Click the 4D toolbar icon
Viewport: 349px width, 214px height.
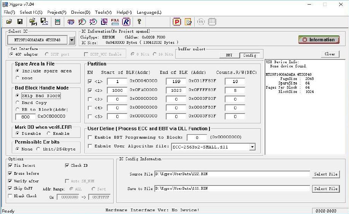point(71,22)
